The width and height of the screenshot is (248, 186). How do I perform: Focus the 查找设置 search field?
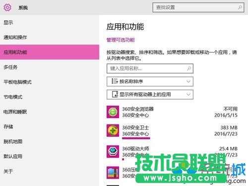coord(198,7)
